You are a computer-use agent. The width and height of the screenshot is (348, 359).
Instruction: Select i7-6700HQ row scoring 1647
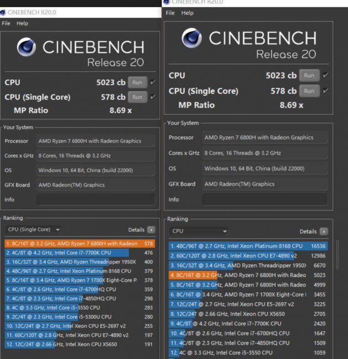click(248, 333)
